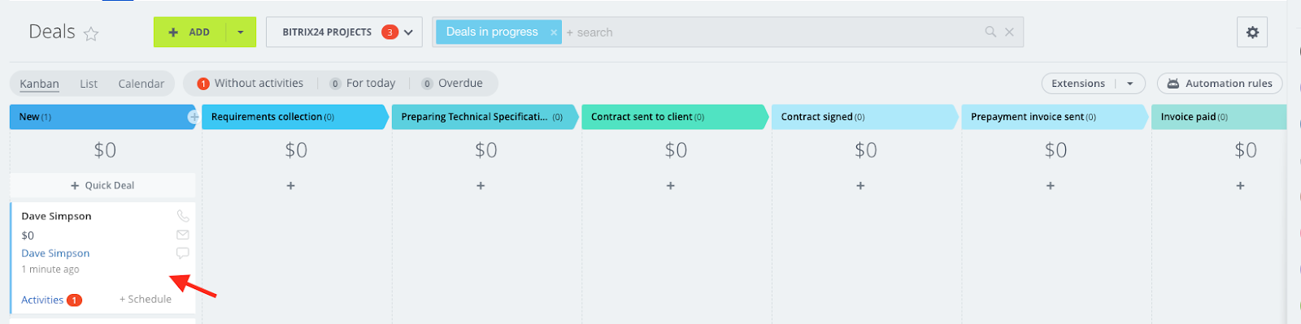Toggle the Overdue counter filter
This screenshot has width=1301, height=324.
pyautogui.click(x=452, y=83)
